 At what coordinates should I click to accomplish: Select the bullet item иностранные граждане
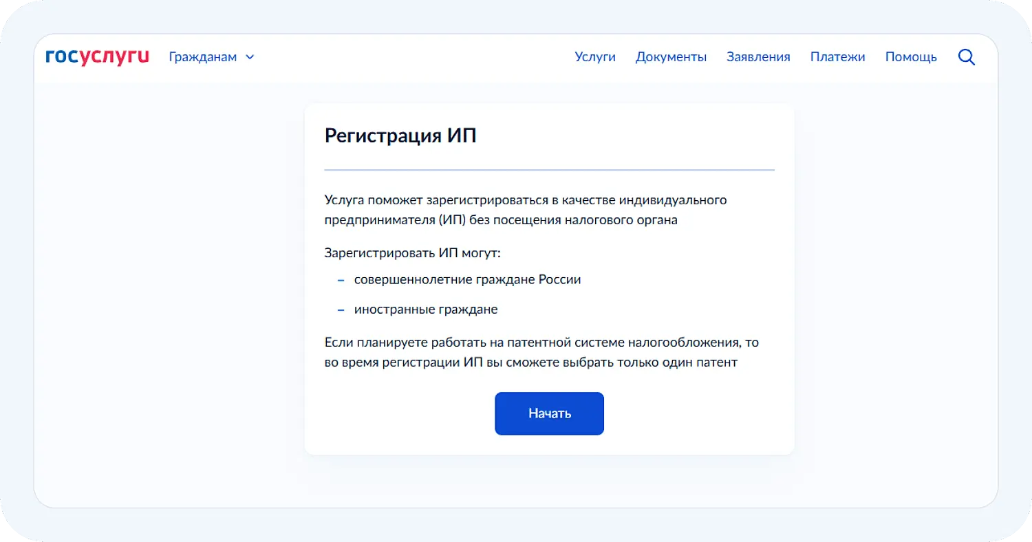[426, 309]
